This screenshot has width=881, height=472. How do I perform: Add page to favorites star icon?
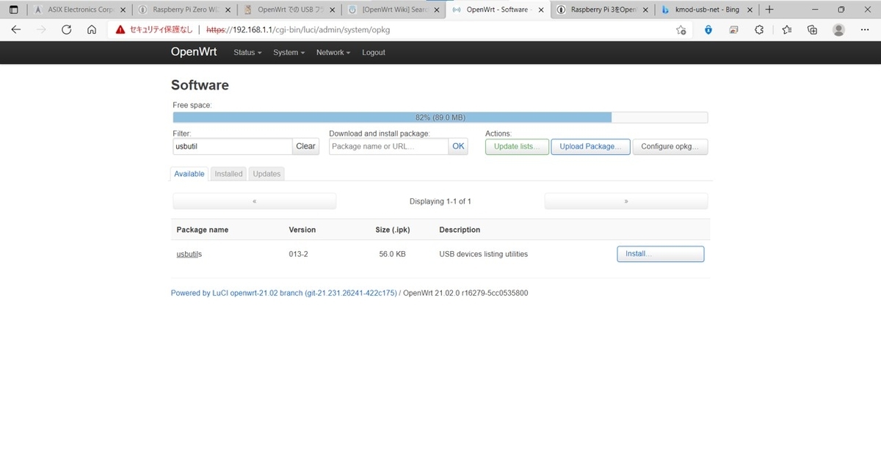(x=681, y=30)
